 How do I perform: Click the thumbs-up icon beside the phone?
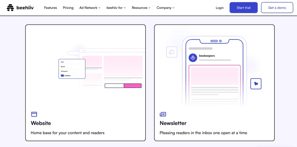coord(172,52)
